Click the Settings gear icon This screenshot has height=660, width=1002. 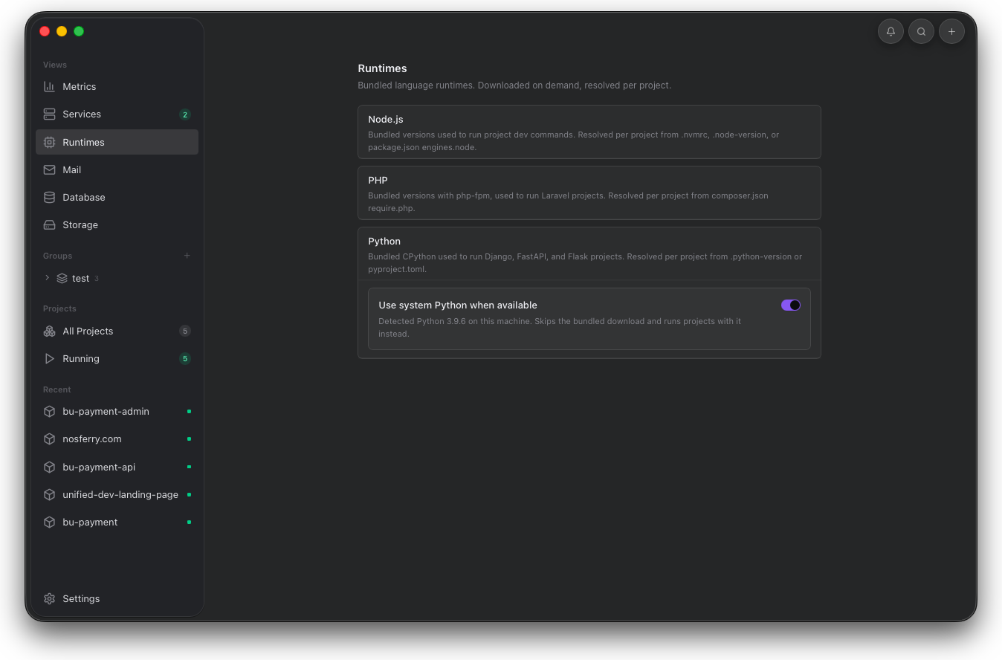click(49, 598)
